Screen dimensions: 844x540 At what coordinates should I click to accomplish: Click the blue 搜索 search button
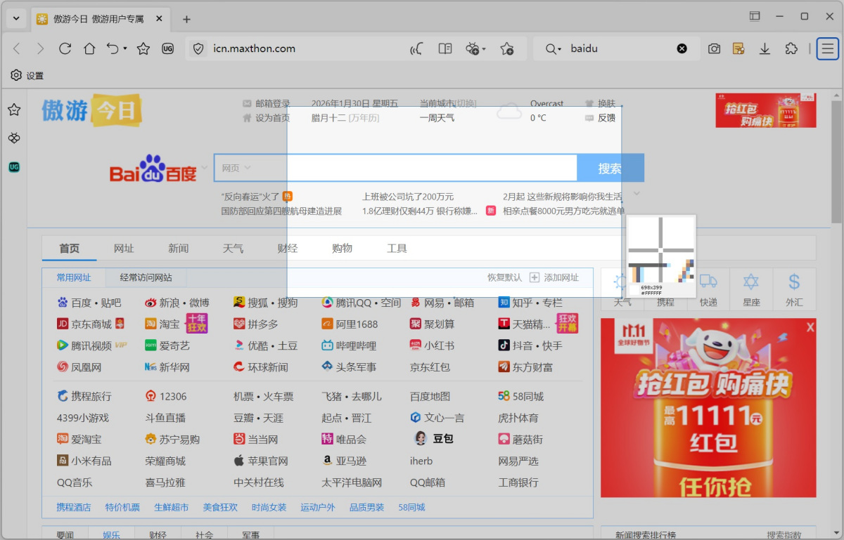[x=610, y=168]
